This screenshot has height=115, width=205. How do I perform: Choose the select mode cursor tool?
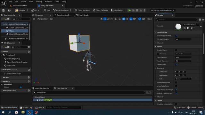tap(102, 19)
